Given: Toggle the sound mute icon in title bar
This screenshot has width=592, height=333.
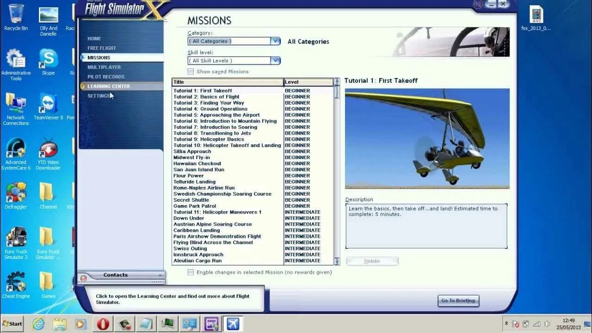Looking at the screenshot, I should tap(478, 4).
